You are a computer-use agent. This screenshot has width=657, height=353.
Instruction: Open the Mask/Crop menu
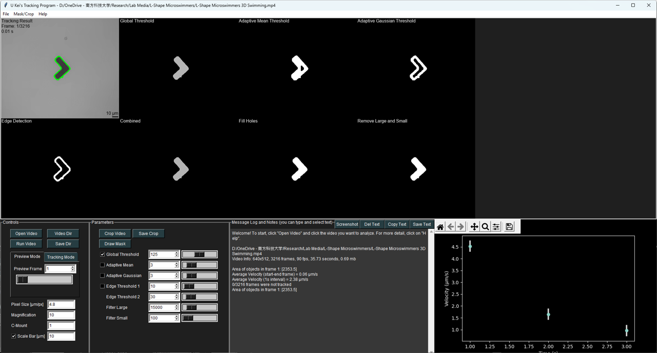click(x=24, y=14)
